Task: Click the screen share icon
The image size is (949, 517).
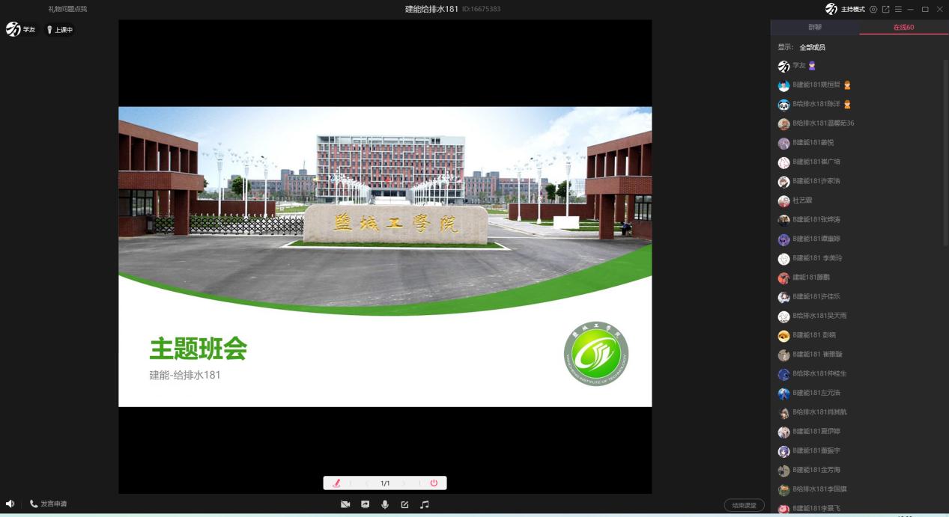Action: pos(366,504)
